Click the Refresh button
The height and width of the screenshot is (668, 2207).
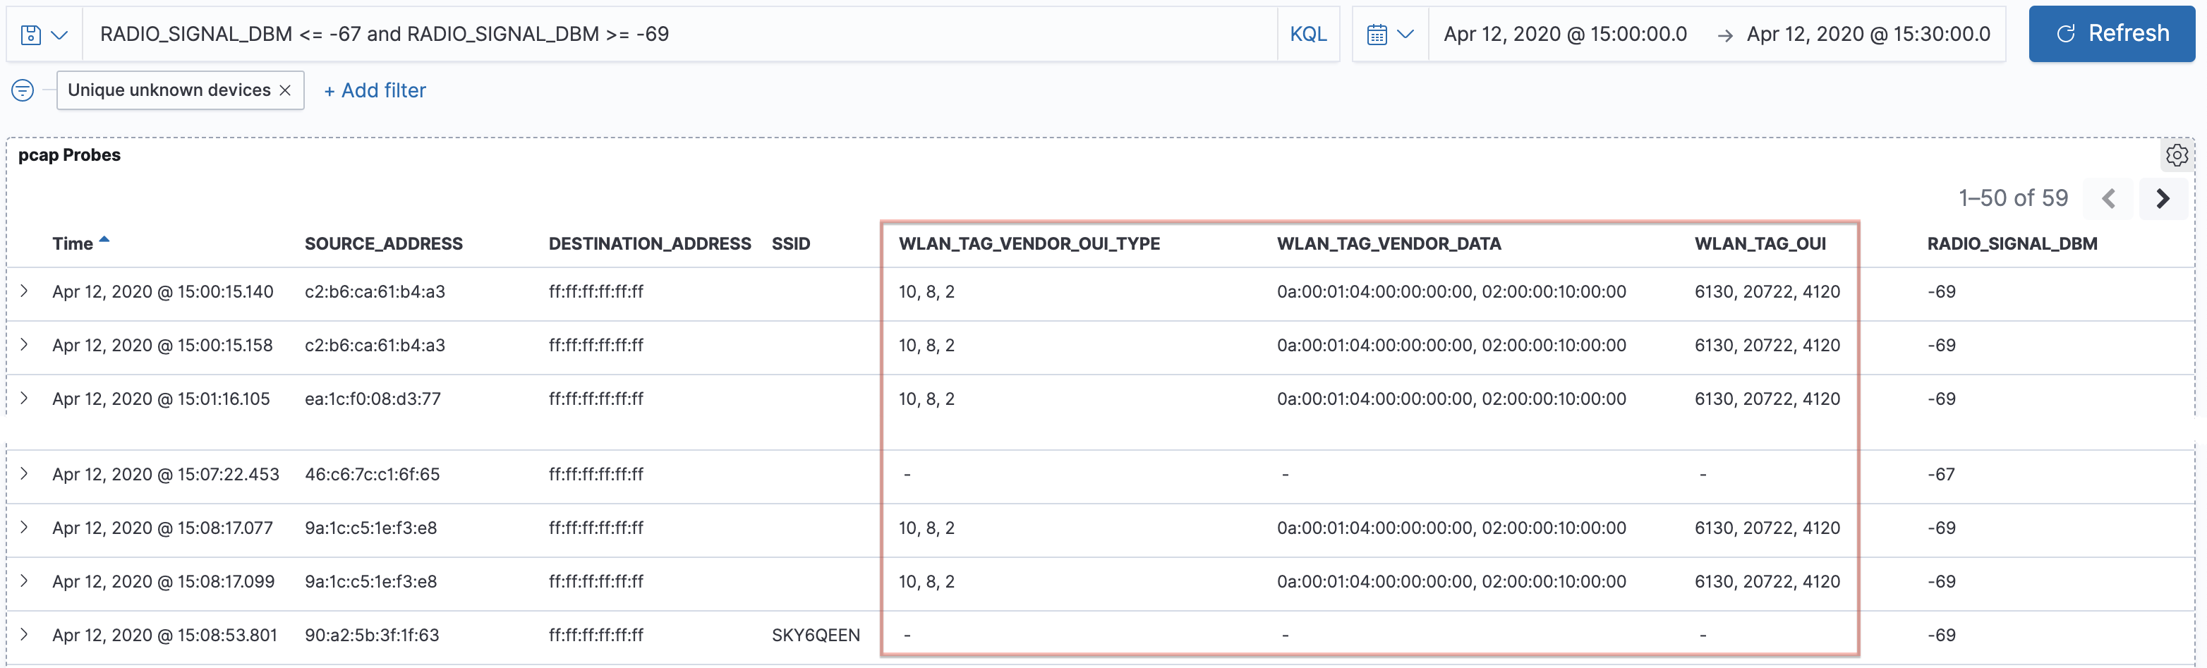pyautogui.click(x=2111, y=33)
